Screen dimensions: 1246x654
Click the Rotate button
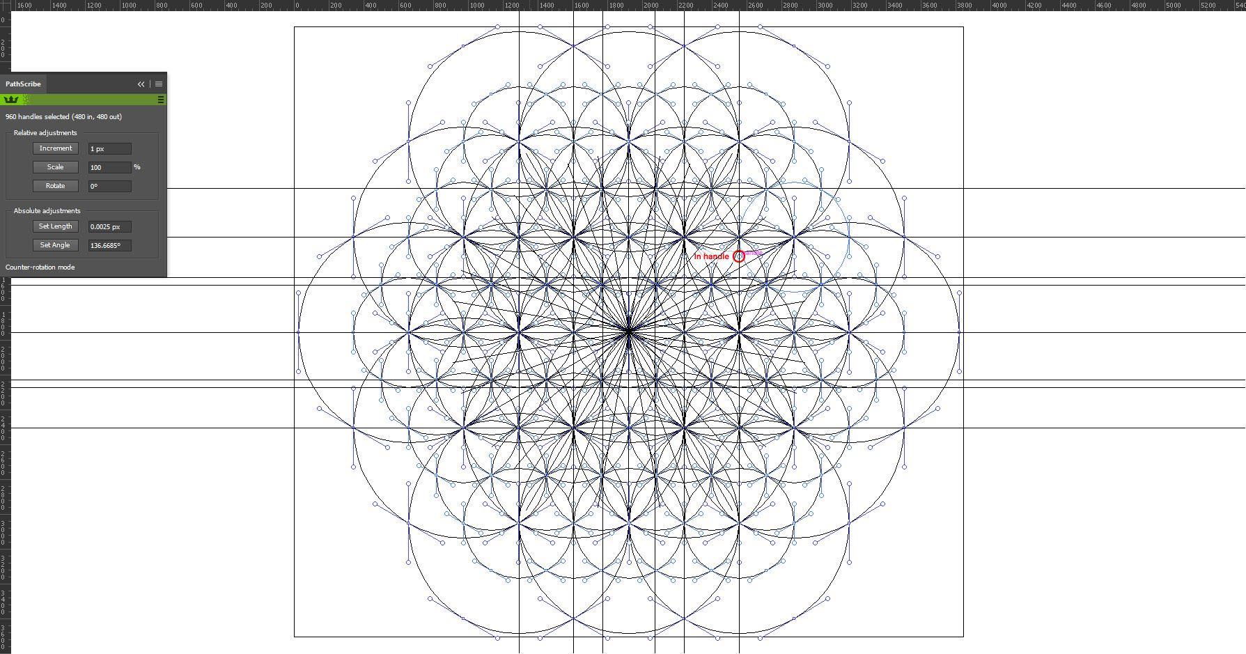(55, 185)
